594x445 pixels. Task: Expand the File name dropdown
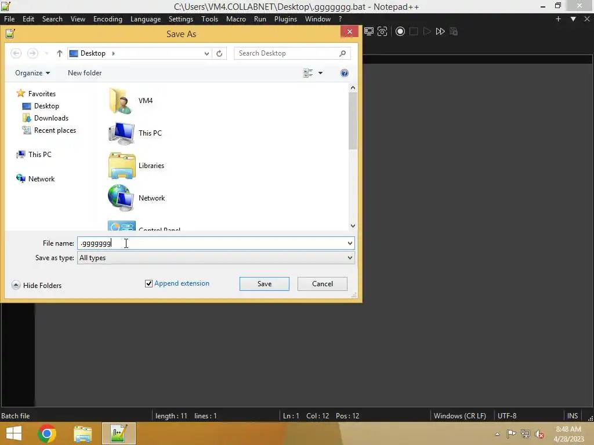pyautogui.click(x=350, y=243)
